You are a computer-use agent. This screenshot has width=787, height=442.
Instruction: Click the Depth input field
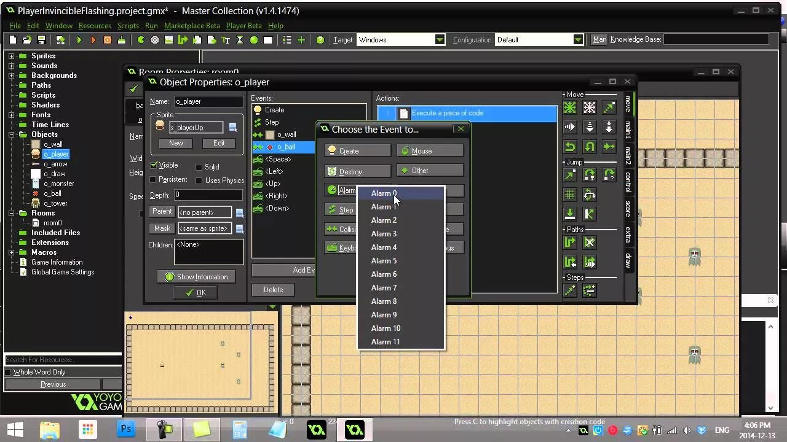coord(208,195)
